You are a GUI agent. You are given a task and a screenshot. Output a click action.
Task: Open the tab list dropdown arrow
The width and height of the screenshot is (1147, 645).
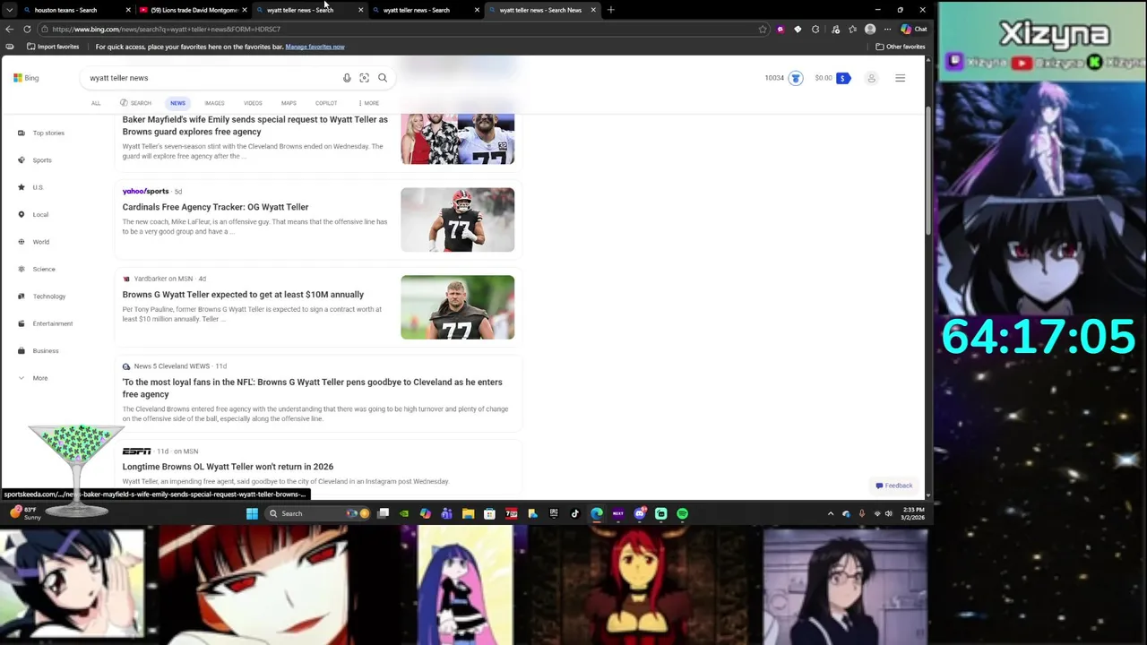tap(9, 10)
